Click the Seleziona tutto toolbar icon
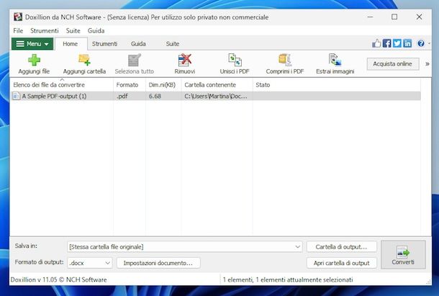The width and height of the screenshot is (439, 296). pyautogui.click(x=135, y=60)
